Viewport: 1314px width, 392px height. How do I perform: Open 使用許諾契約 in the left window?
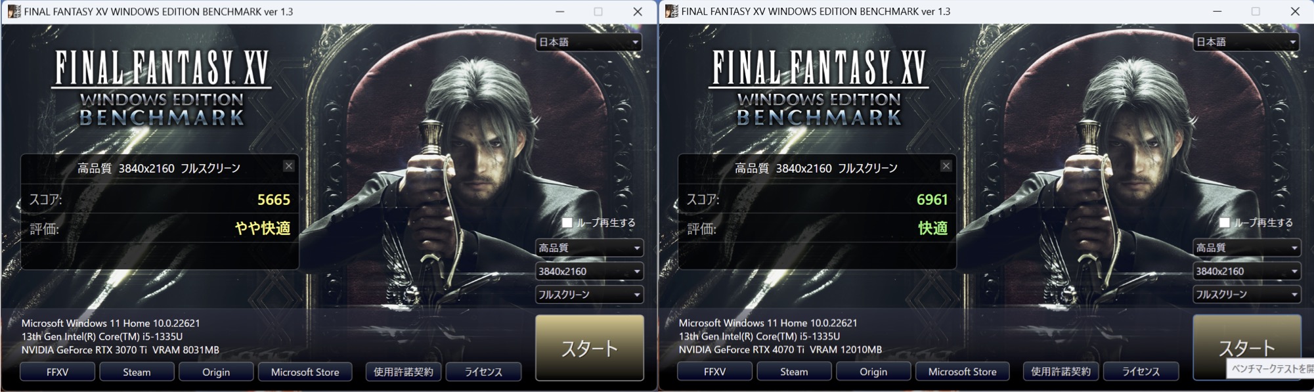coord(403,372)
